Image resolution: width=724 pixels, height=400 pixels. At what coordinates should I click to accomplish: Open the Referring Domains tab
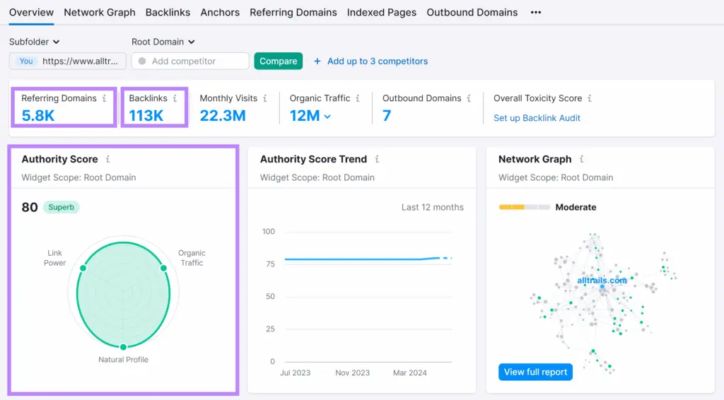[x=293, y=13]
